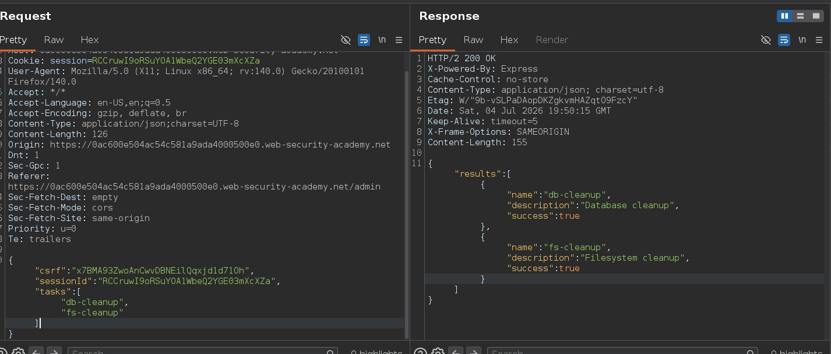
Task: Click the "Database cleanup" description line
Action: point(593,205)
